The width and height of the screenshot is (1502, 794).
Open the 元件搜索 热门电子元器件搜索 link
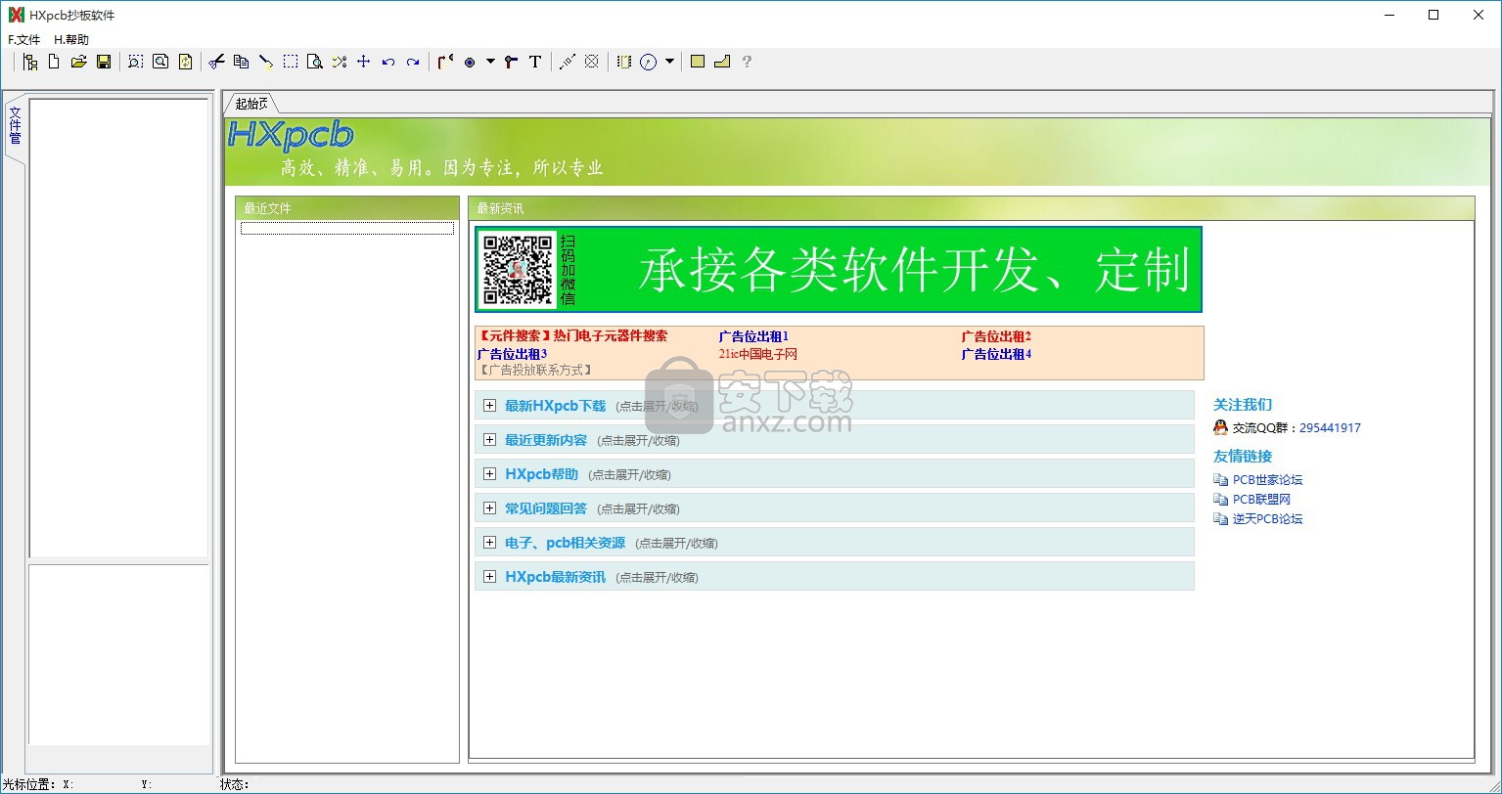(572, 336)
